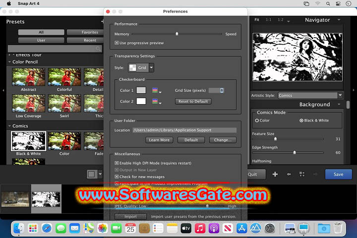This screenshot has height=238, width=357.
Task: Select the Swirl preset thumbnail
Action: click(x=64, y=104)
